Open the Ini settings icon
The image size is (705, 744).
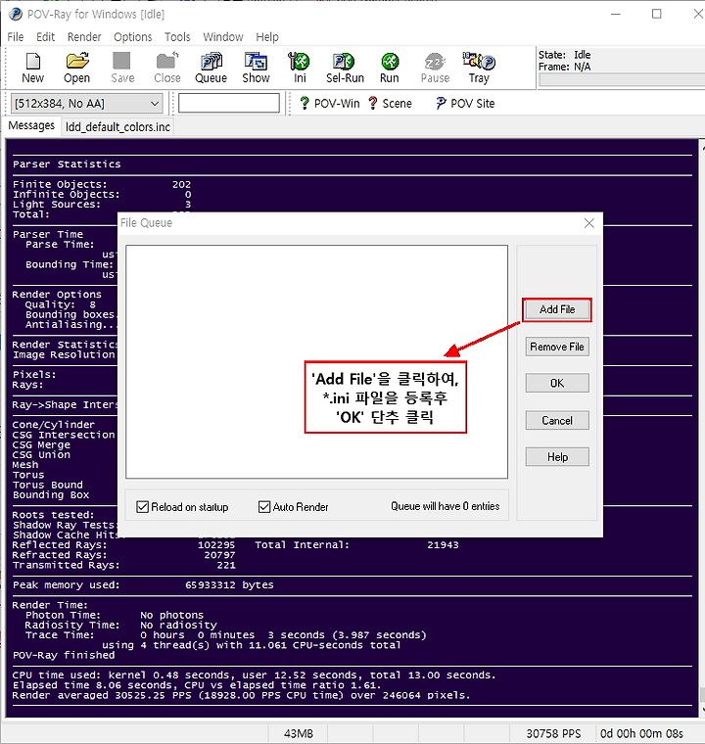click(x=299, y=68)
